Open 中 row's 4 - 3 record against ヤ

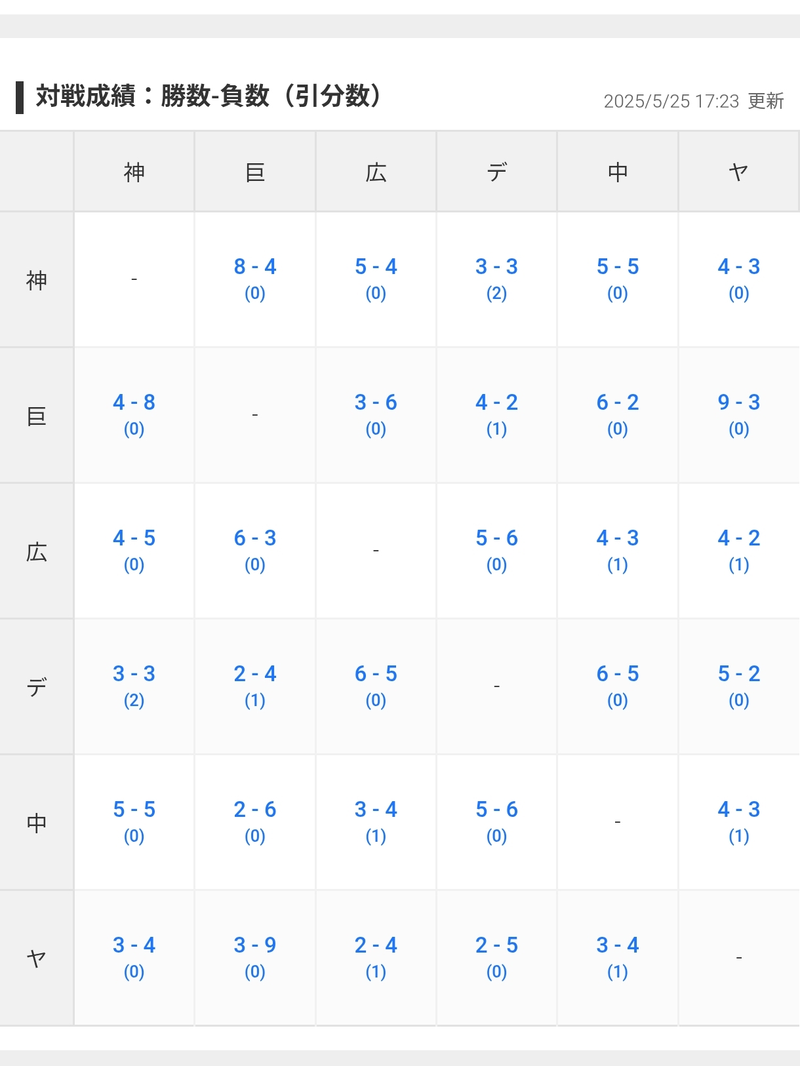coord(738,810)
